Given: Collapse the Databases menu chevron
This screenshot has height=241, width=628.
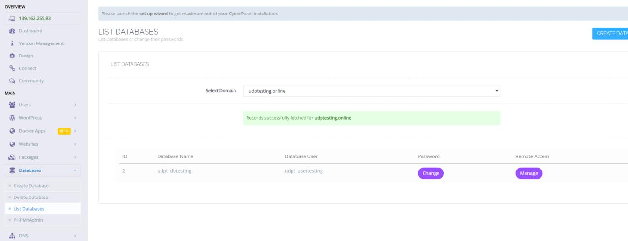Looking at the screenshot, I should [74, 170].
